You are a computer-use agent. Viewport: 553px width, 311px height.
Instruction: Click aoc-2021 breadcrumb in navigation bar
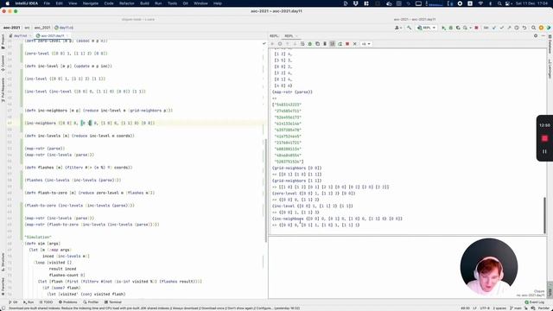pyautogui.click(x=11, y=28)
